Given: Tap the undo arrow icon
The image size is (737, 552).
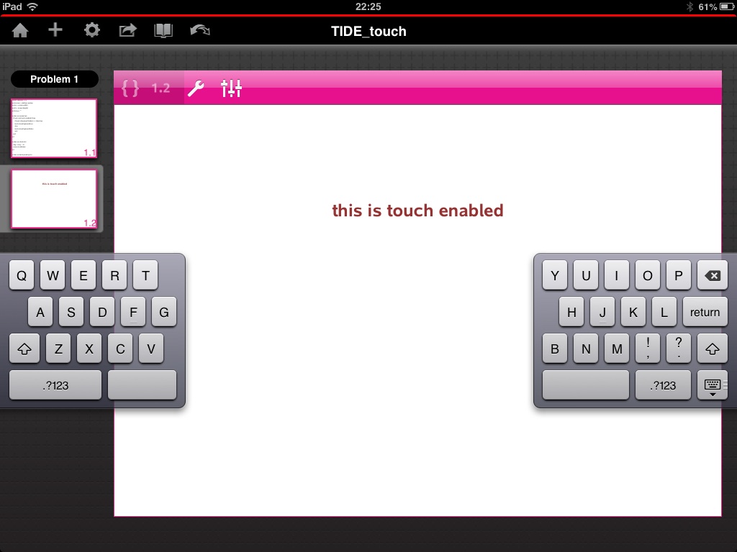Looking at the screenshot, I should [x=199, y=30].
